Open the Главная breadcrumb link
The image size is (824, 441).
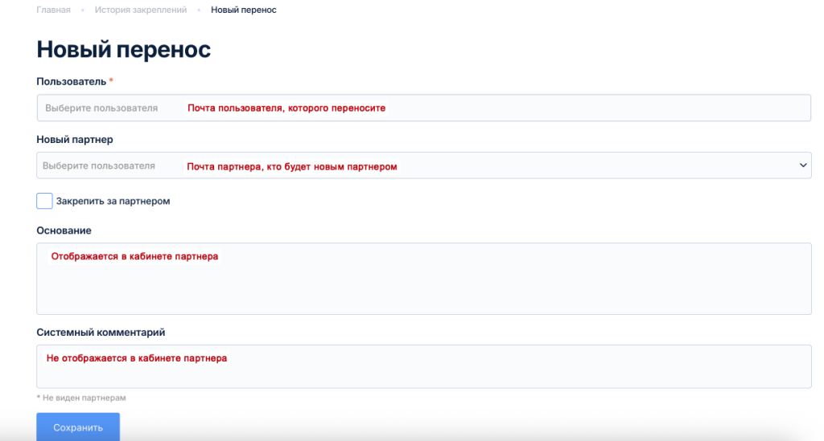[53, 10]
